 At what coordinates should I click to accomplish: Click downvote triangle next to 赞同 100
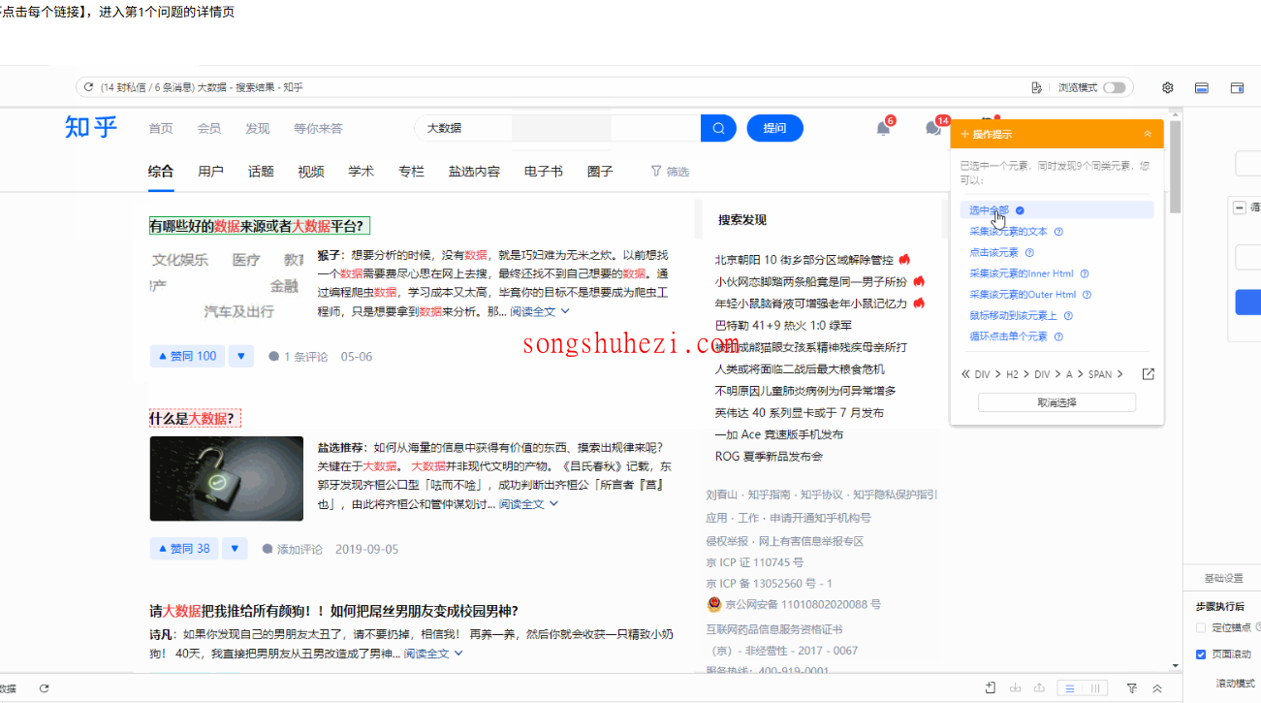[x=240, y=356]
